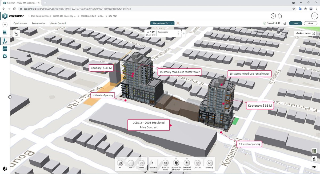320x174 pixels.
Task: Bookmark this page with the star
Action: coord(294,9)
